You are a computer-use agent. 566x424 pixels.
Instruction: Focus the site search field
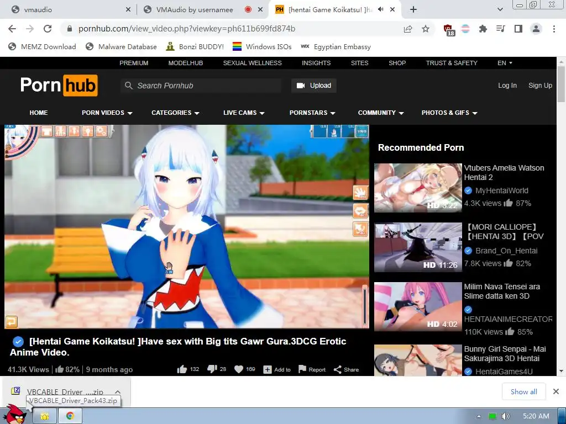(201, 86)
